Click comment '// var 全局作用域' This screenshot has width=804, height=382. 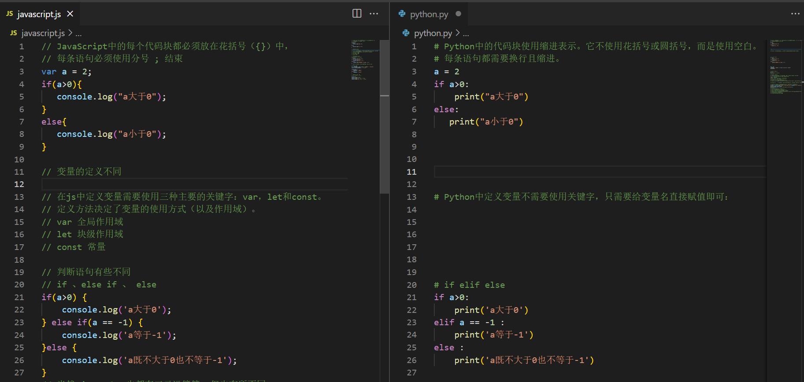82,222
